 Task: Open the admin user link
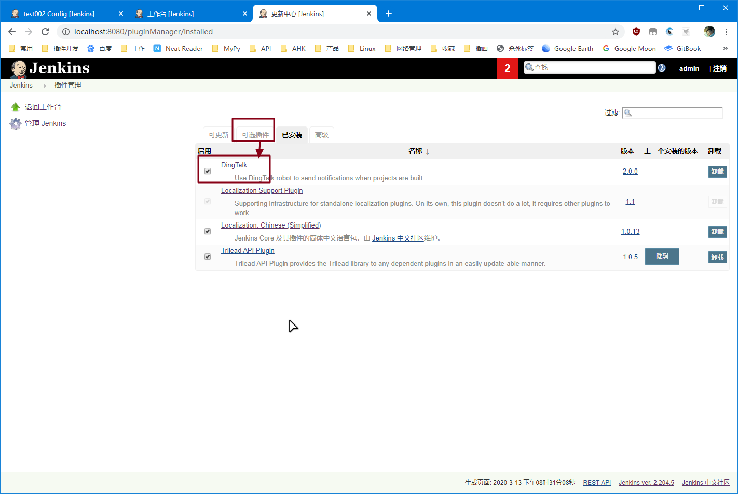pyautogui.click(x=689, y=68)
